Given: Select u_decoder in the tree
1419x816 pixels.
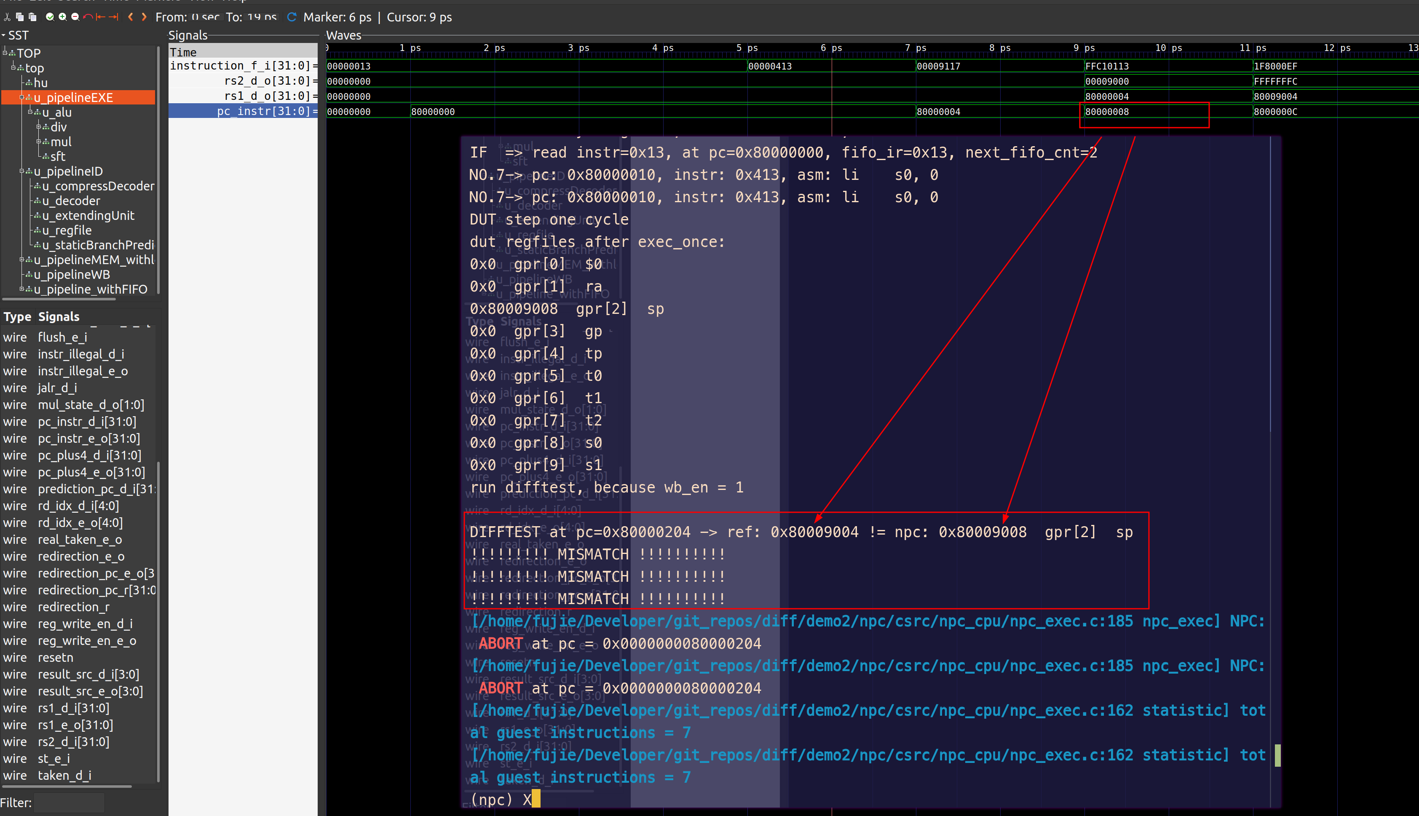Looking at the screenshot, I should point(71,201).
